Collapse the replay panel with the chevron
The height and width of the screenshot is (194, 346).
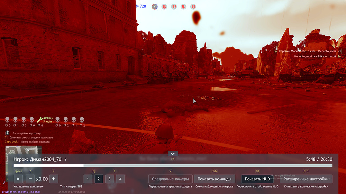click(x=173, y=154)
